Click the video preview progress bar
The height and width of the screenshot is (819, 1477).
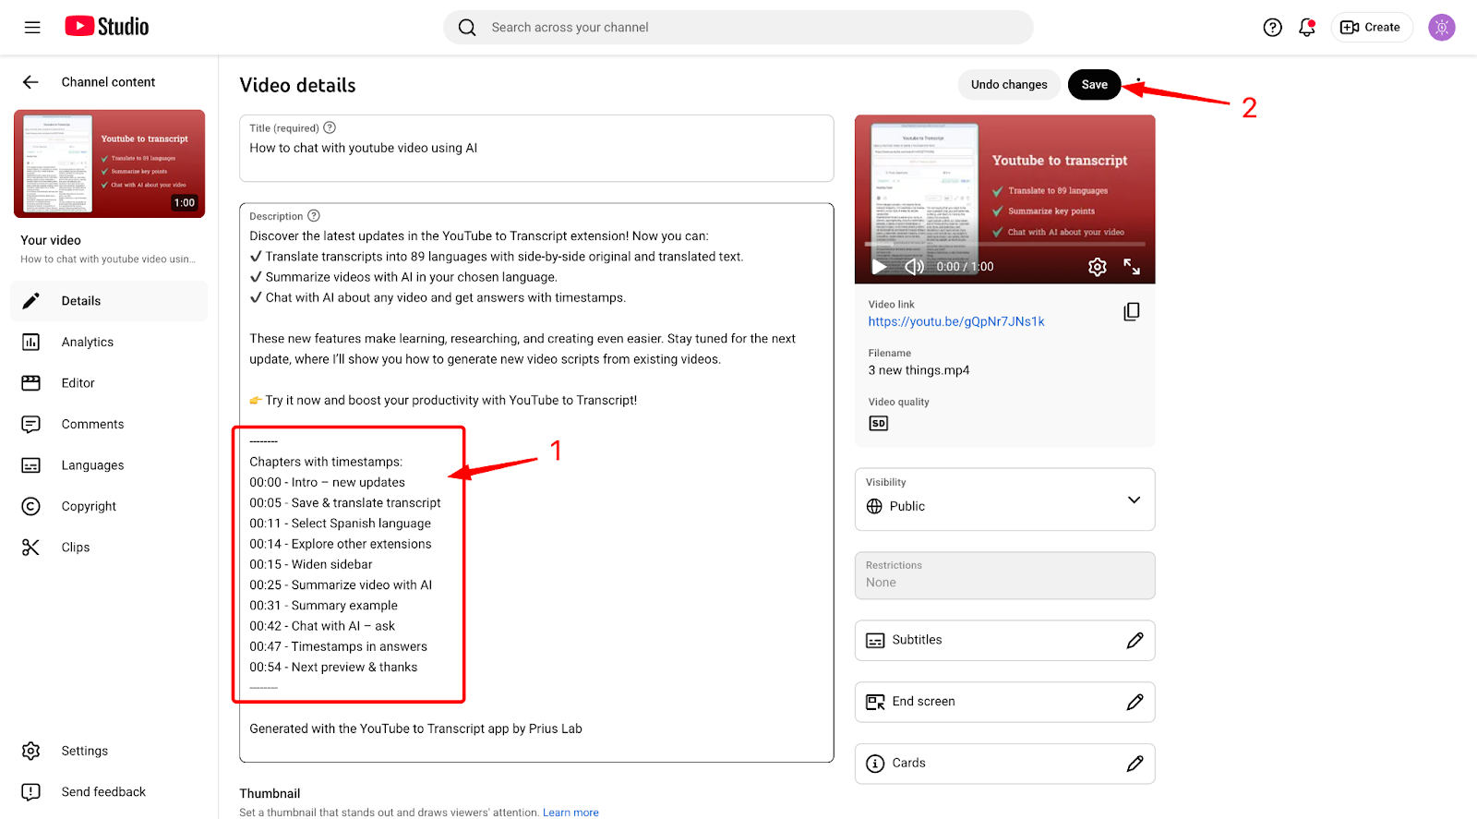(x=1004, y=245)
